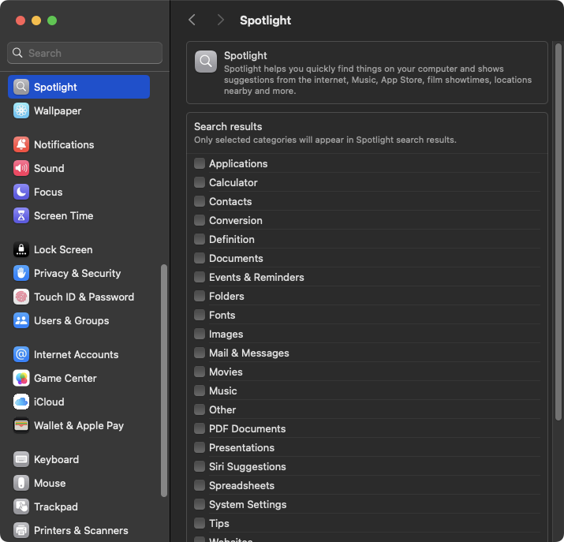Tick the Conversion checkbox
564x542 pixels.
[200, 220]
